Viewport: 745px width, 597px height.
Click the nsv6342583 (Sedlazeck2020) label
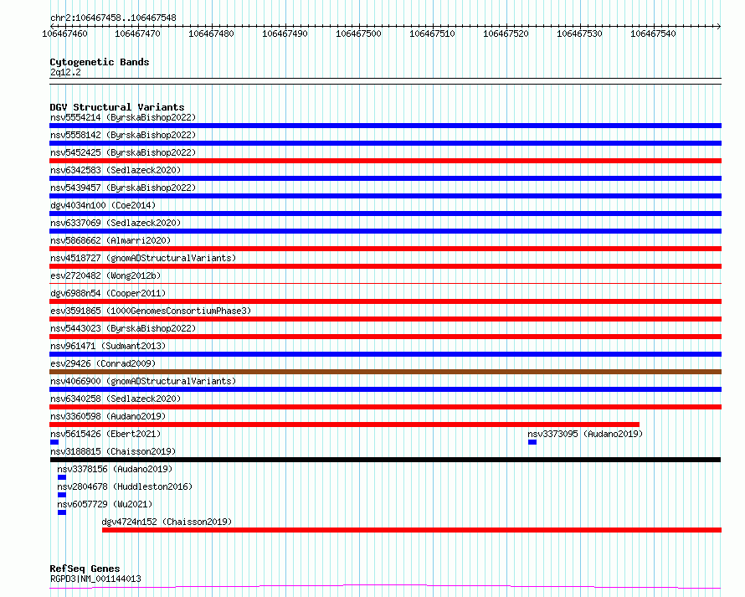pos(116,170)
